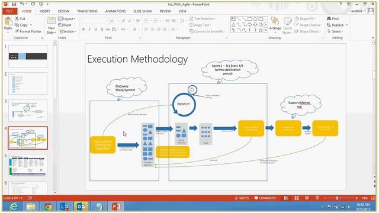Open the REVIEW ribbon tab
The image size is (379, 213).
(x=165, y=11)
